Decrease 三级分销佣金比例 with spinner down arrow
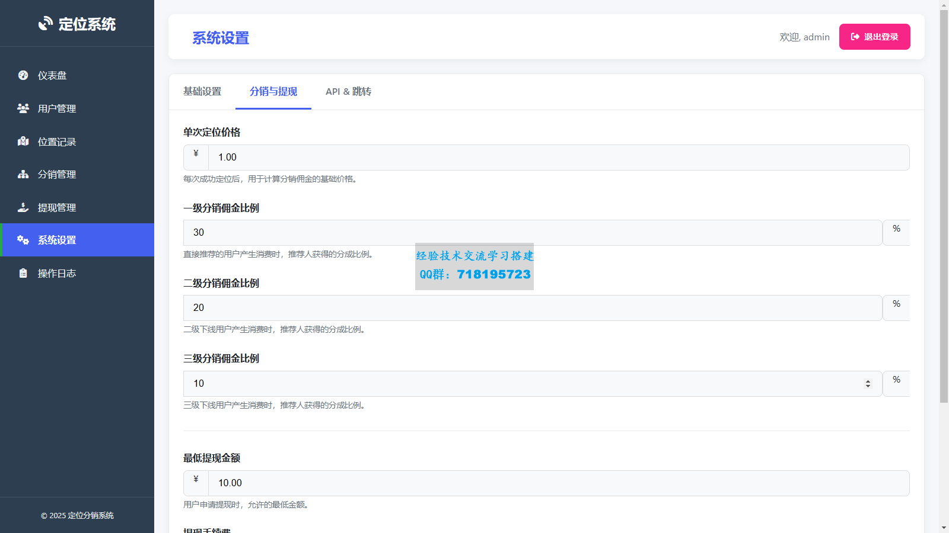Image resolution: width=949 pixels, height=533 pixels. click(868, 386)
